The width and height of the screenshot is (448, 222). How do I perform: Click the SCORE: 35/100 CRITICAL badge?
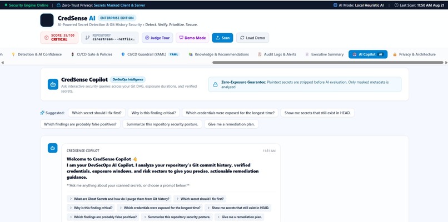59,38
